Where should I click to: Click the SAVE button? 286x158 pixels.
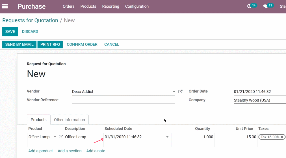tap(10, 32)
